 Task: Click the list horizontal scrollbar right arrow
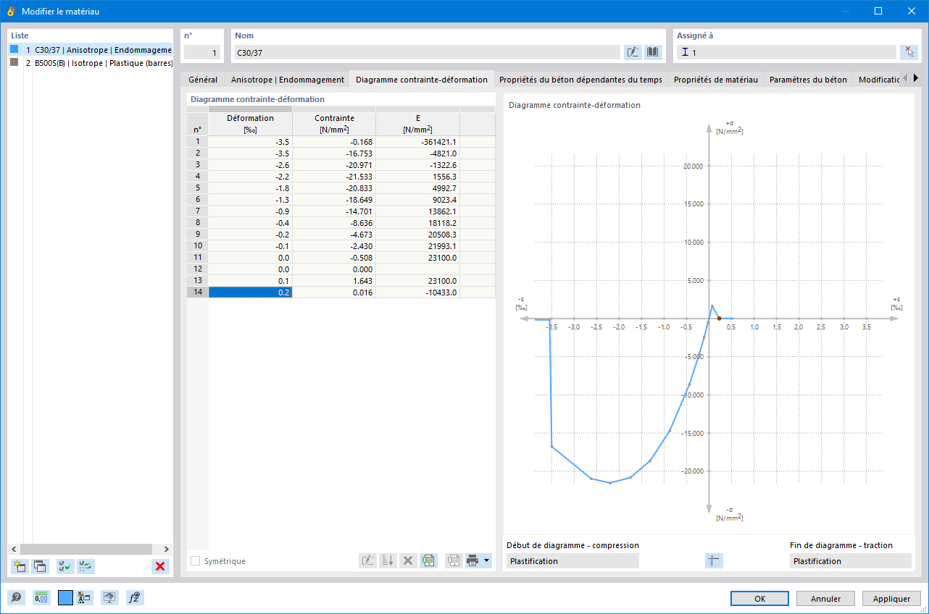[167, 549]
